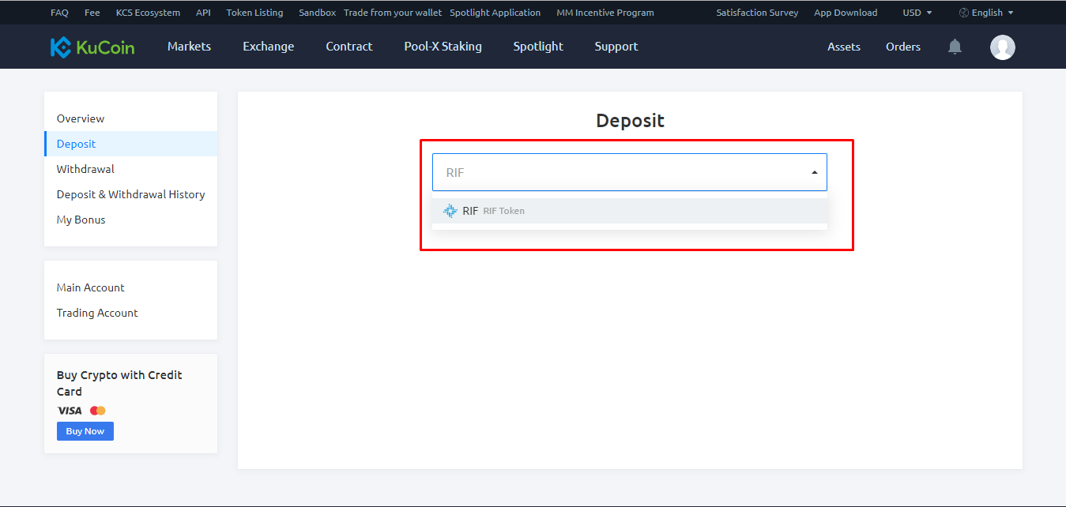
Task: Click the Buy Crypto with Credit Card heading
Action: (x=119, y=383)
